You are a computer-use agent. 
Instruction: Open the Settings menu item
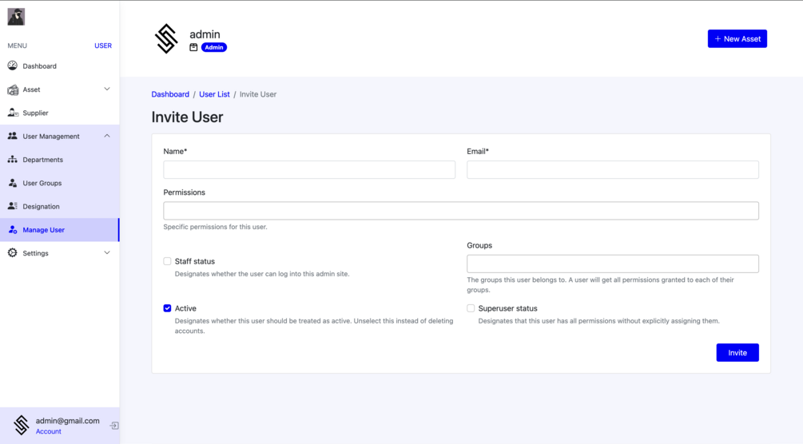(x=36, y=253)
